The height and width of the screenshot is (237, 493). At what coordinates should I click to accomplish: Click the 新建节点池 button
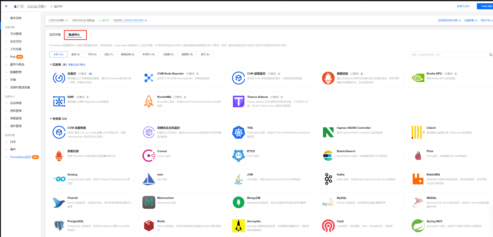[463, 6]
